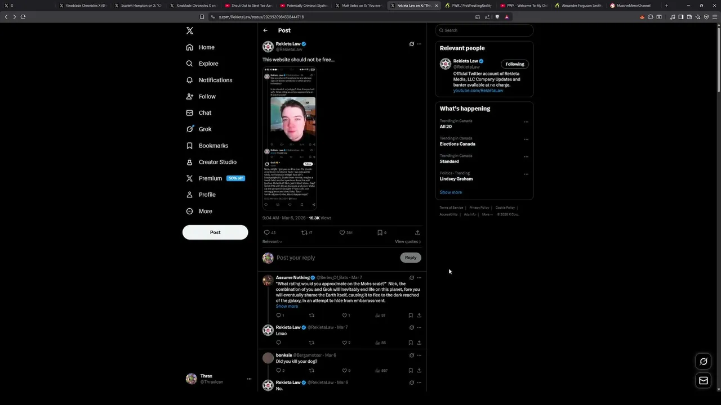Click the Grok icon on main post

pos(411,44)
